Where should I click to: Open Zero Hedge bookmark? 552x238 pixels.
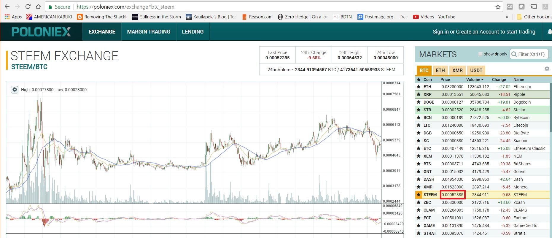pos(303,17)
